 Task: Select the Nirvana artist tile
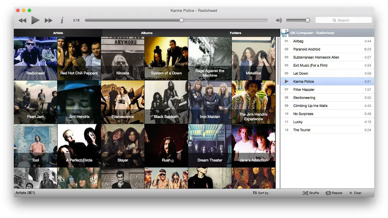point(123,58)
